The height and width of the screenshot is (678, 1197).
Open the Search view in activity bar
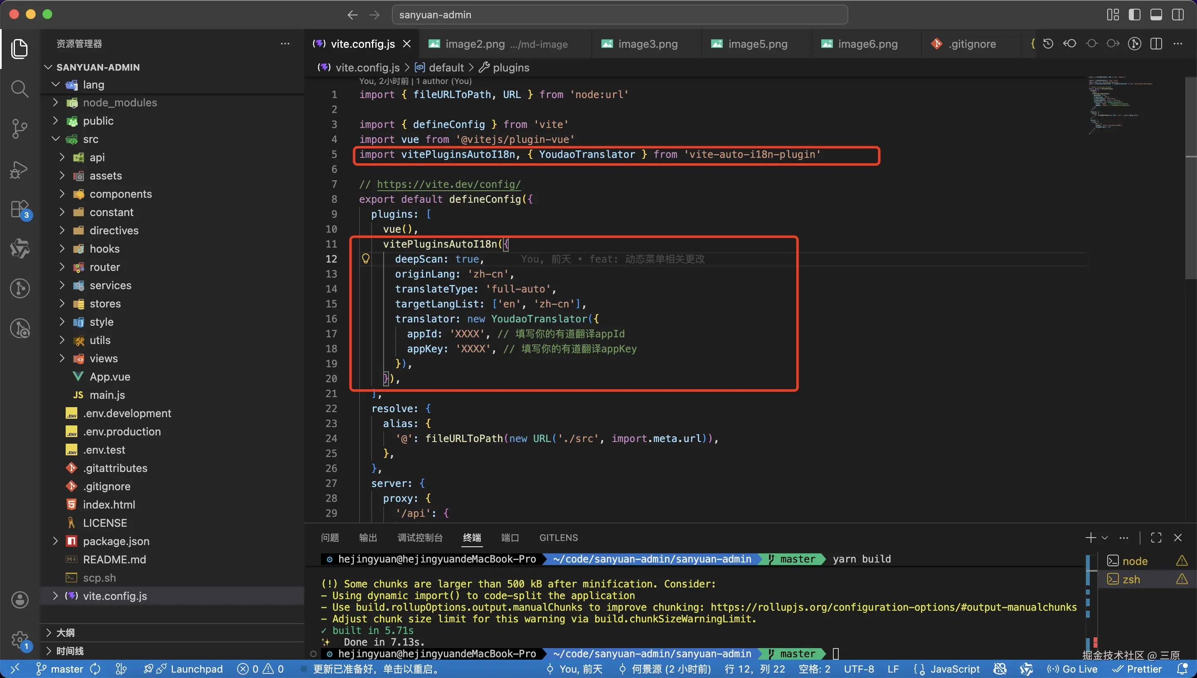pyautogui.click(x=19, y=88)
